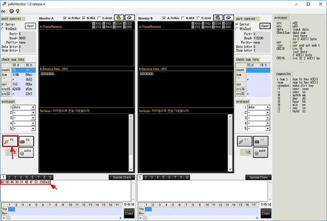Check C-Grid checkbox for Monitor A
This screenshot has width=327, height=221.
pos(99,18)
